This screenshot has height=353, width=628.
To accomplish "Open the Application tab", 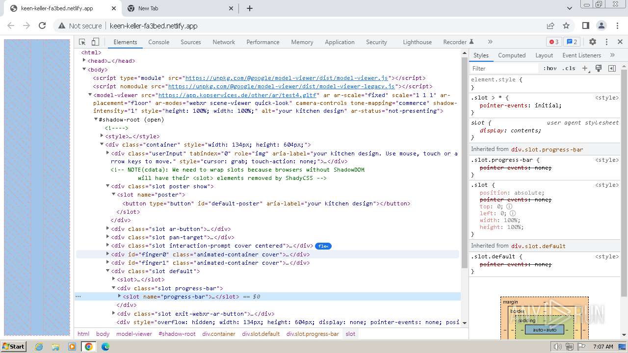I will point(340,42).
